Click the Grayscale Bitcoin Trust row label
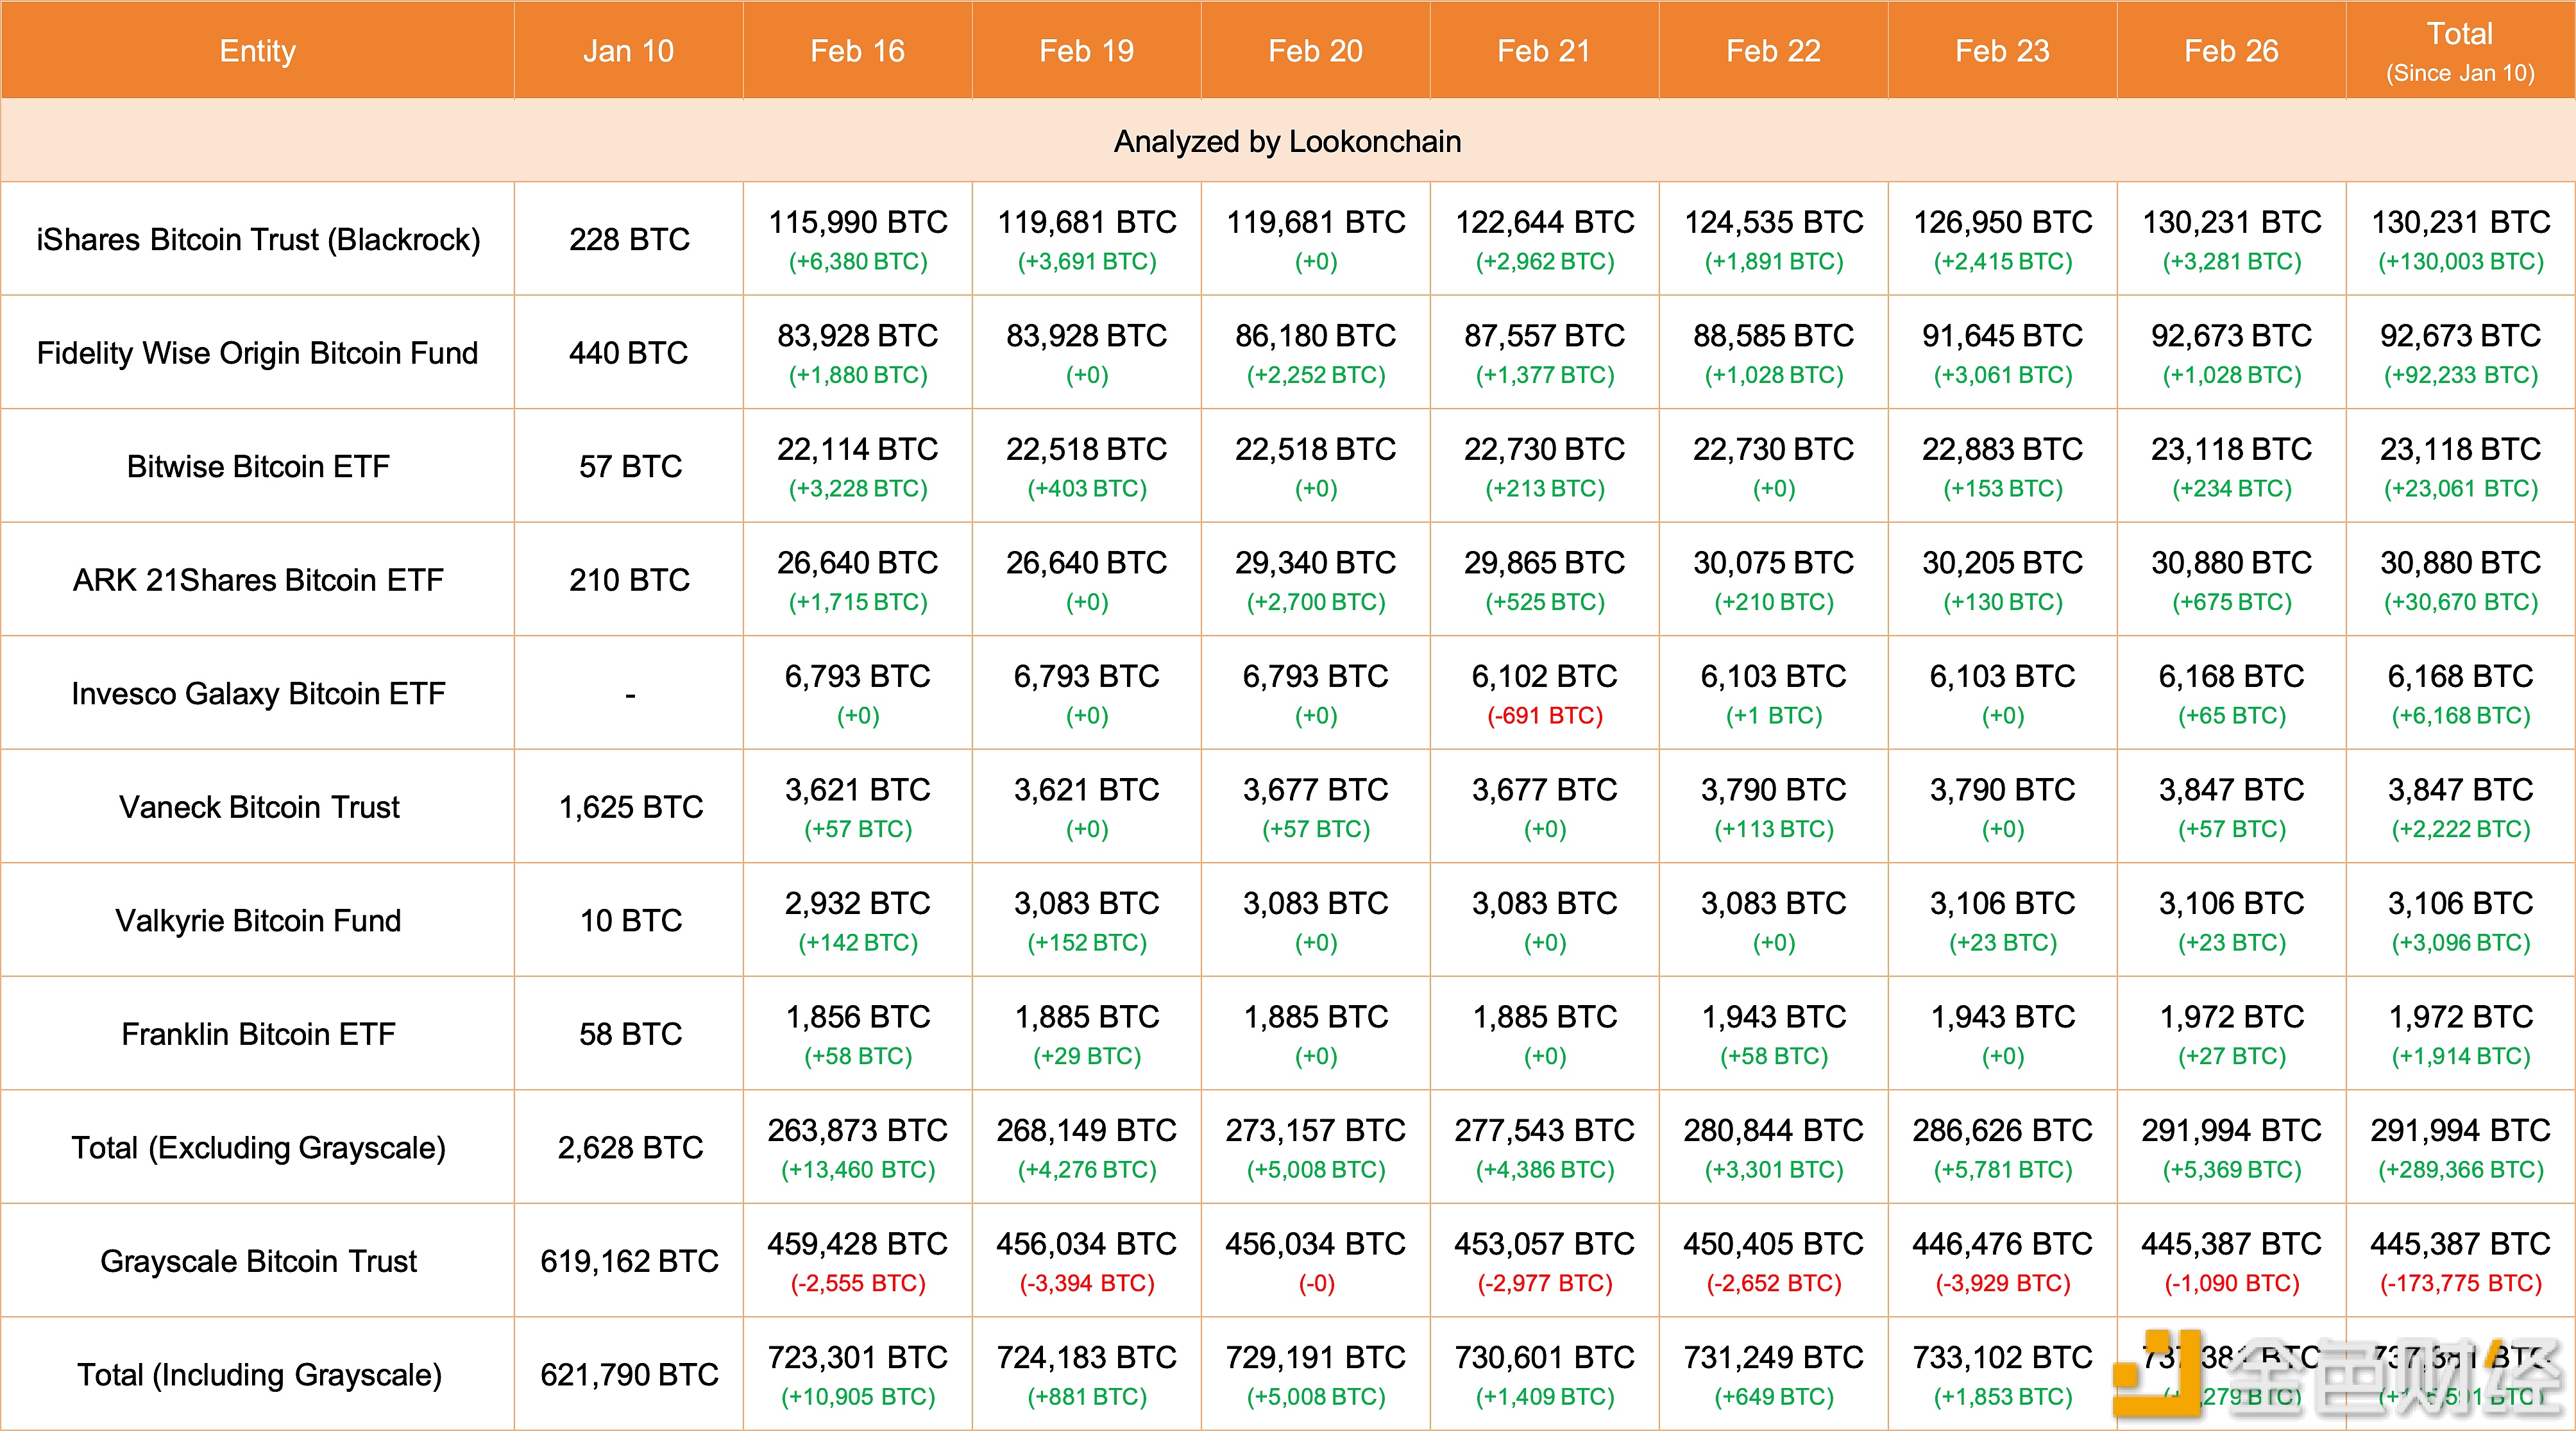2576x1431 pixels. [258, 1262]
